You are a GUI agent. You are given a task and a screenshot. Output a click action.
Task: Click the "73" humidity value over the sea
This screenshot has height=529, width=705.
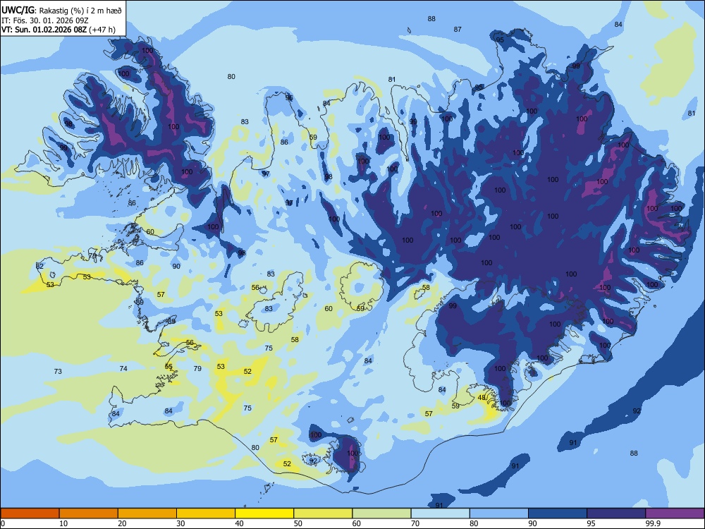[58, 372]
